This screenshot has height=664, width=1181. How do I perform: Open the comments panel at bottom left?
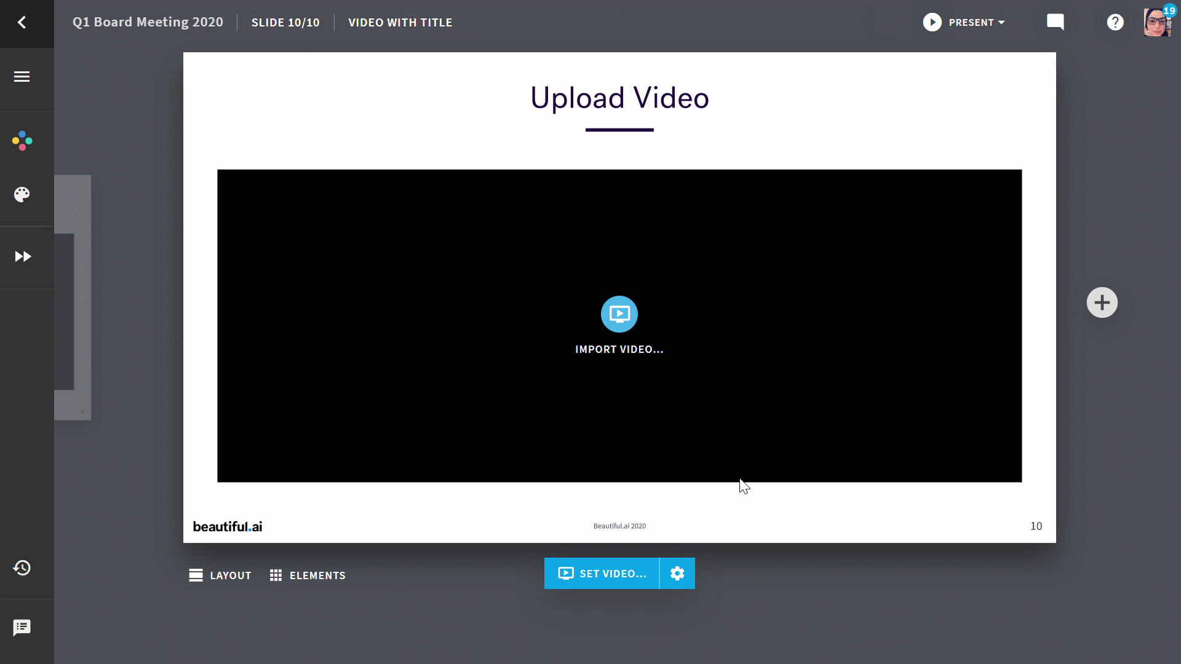click(22, 627)
